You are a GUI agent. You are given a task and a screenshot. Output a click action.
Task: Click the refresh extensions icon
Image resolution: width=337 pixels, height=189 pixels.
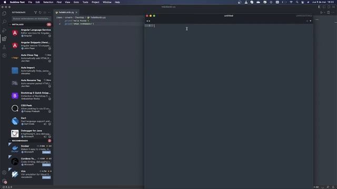40,13
